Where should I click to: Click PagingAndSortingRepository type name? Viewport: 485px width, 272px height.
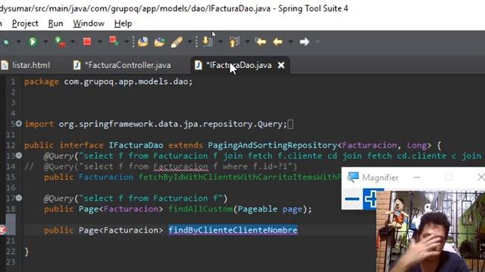[x=273, y=145]
